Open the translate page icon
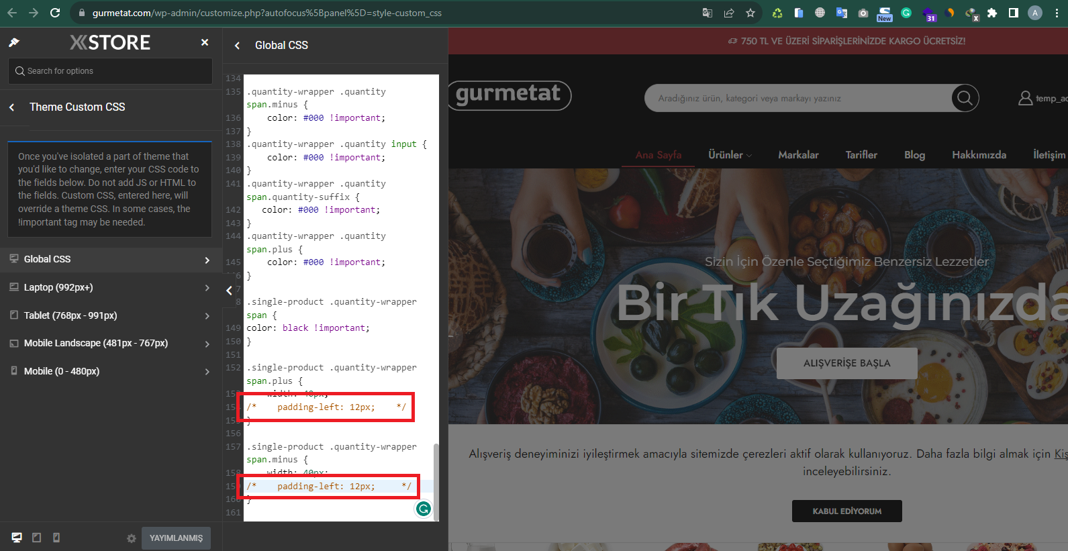This screenshot has height=551, width=1068. coord(708,13)
